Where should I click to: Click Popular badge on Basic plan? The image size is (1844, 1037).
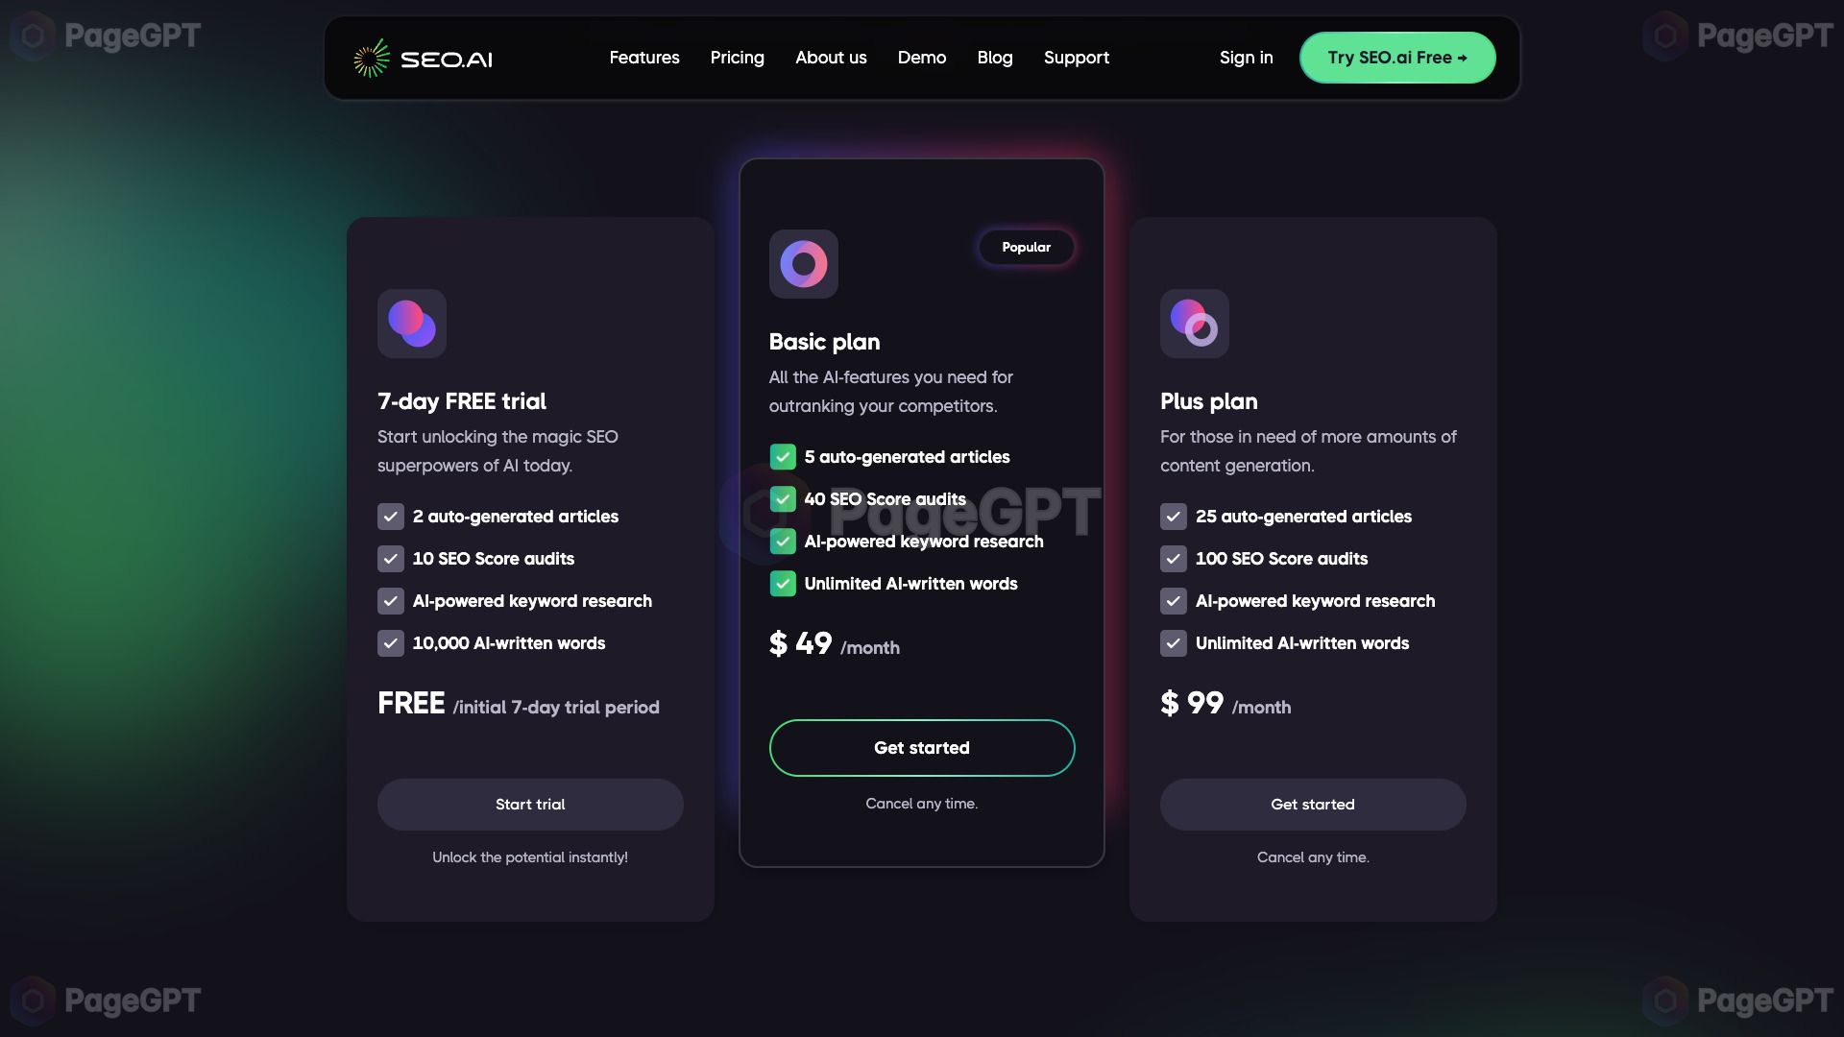(x=1026, y=247)
